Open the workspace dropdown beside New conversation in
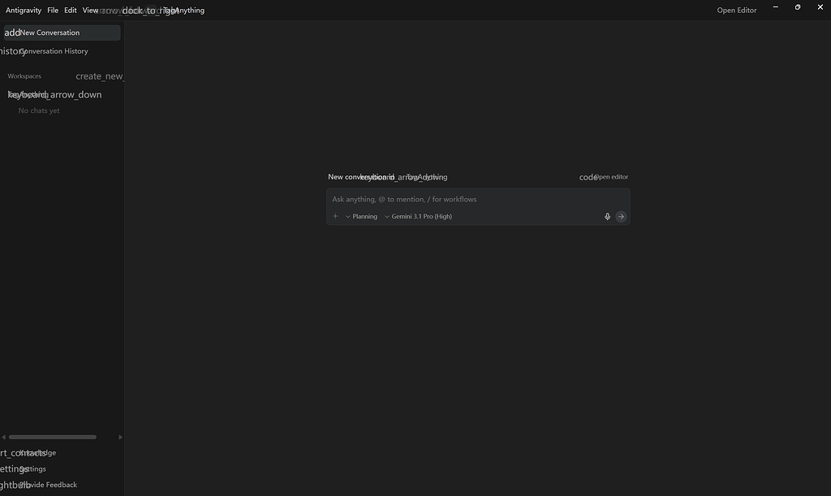Screen dimensions: 831x496 (x=404, y=177)
